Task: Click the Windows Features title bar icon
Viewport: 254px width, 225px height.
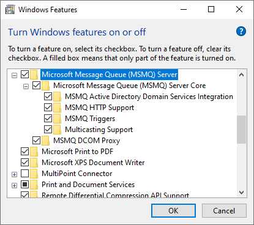Action: coord(10,10)
